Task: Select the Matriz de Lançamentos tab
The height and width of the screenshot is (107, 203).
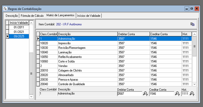Action: pos(60,15)
